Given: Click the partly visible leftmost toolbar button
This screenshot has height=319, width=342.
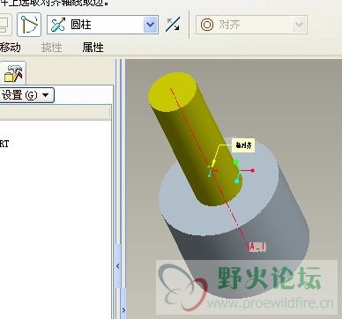Looking at the screenshot, I should 5,25.
